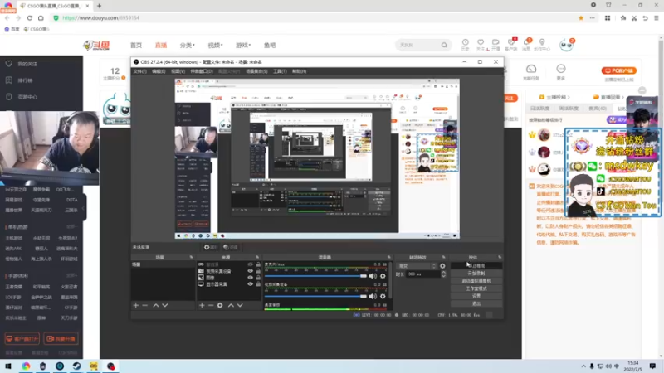This screenshot has width=664, height=373.
Task: Add a source with the plus icon in OBS Sources panel
Action: 202,305
